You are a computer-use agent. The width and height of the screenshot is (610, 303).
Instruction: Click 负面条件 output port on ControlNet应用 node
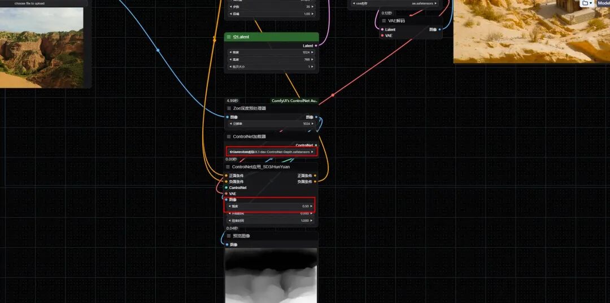coord(315,182)
